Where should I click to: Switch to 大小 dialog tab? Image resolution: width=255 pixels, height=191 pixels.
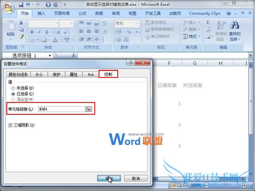click(x=39, y=75)
